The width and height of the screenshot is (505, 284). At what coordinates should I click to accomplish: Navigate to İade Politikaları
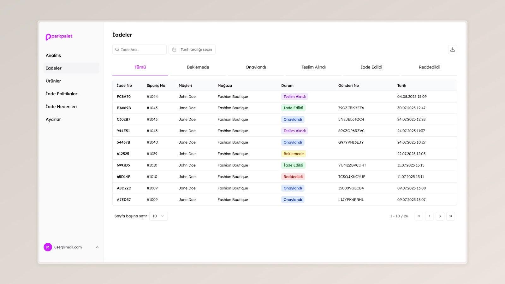click(62, 94)
